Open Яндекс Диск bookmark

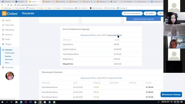tap(31, 8)
